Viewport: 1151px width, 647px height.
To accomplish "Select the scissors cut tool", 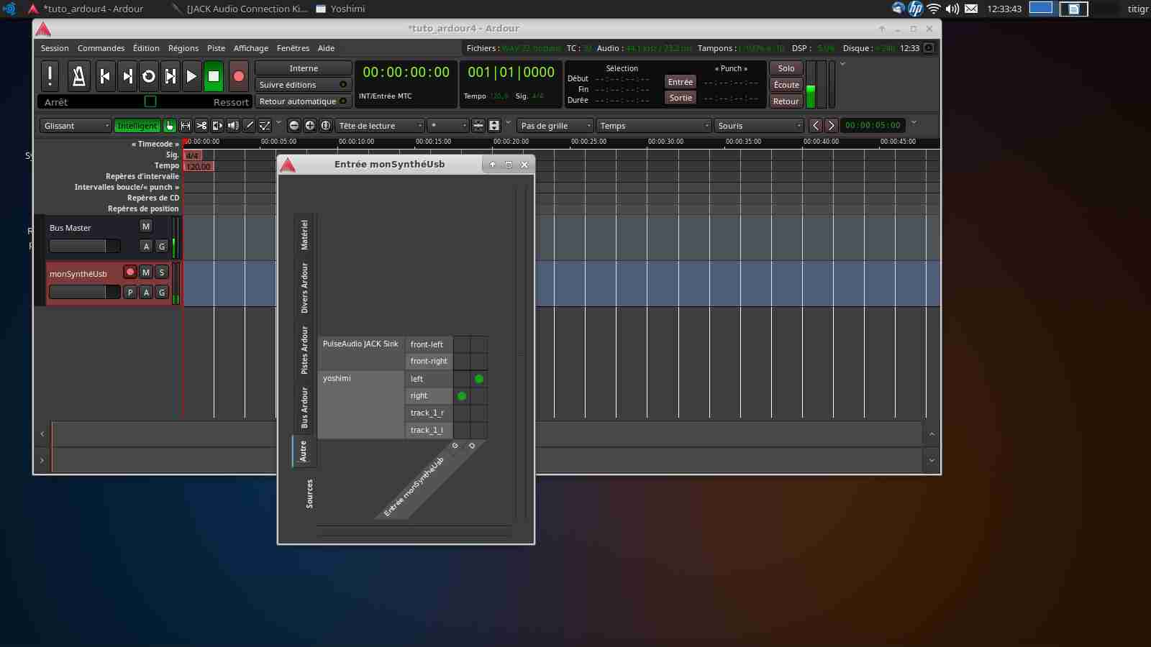I will pyautogui.click(x=201, y=126).
